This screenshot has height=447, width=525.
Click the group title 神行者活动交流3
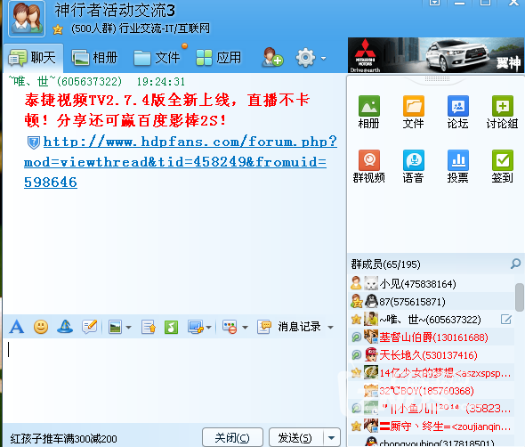point(115,11)
